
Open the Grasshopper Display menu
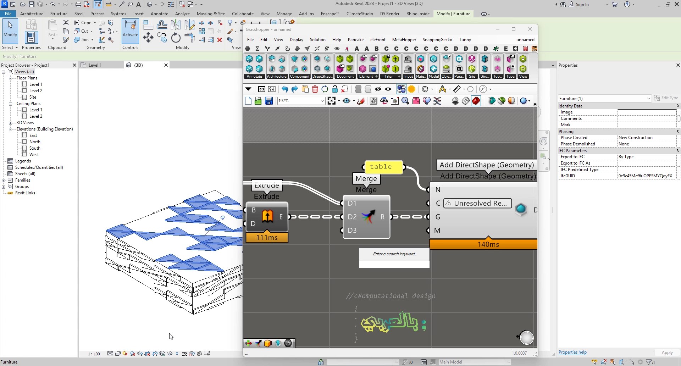296,40
